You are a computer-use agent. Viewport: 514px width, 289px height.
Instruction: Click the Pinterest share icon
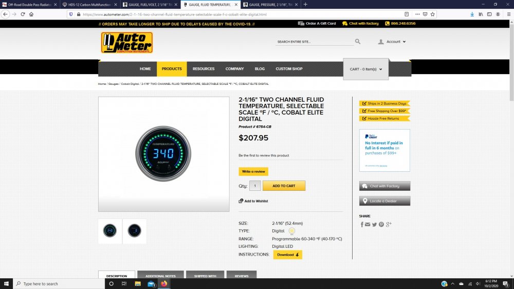point(381,224)
